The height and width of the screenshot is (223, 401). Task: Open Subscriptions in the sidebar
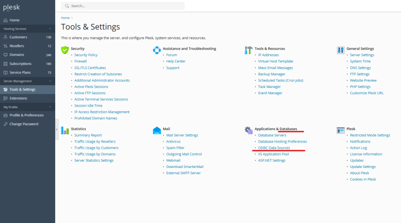tap(28, 64)
